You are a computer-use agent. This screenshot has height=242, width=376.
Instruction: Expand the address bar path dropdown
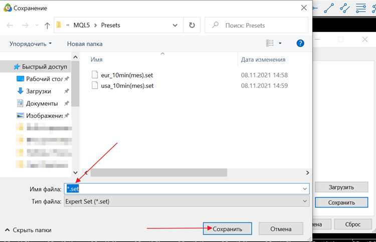click(175, 25)
